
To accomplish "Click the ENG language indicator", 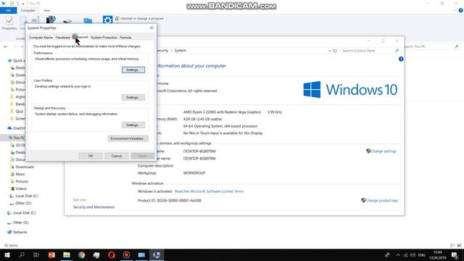I will click(422, 254).
